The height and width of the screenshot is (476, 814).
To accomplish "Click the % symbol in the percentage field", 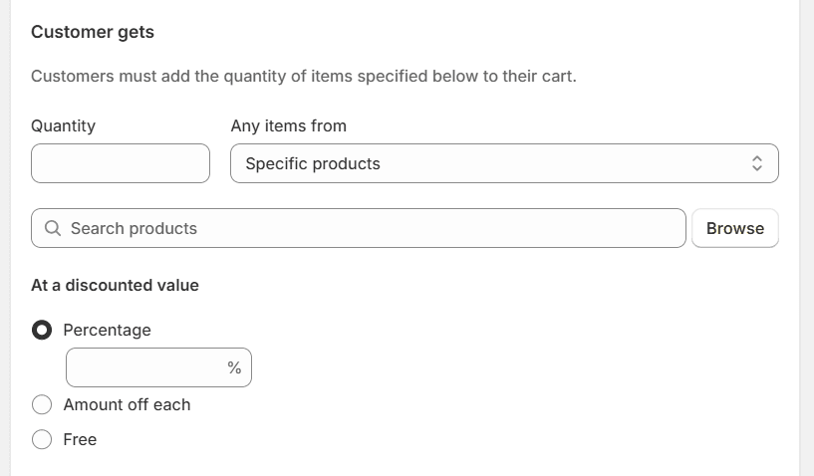I will pos(234,367).
